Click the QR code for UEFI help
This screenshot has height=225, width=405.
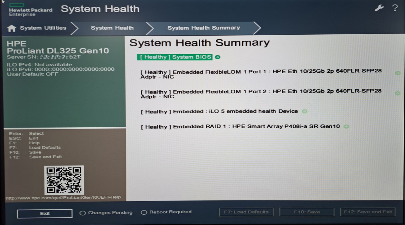(x=64, y=180)
